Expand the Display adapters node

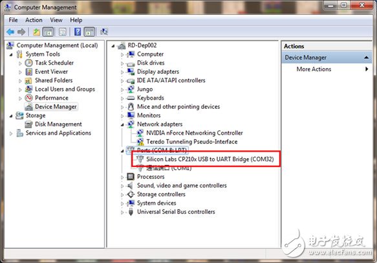[122, 72]
